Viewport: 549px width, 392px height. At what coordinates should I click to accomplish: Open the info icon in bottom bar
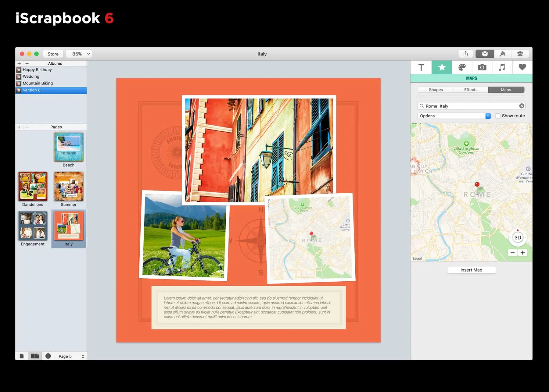tap(48, 356)
